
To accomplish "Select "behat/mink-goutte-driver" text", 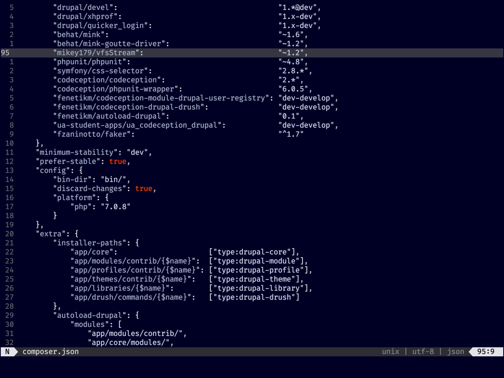I will click(x=109, y=44).
